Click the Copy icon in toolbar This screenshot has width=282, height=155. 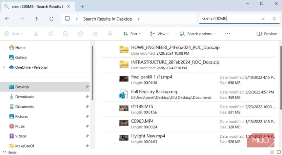tap(51, 34)
